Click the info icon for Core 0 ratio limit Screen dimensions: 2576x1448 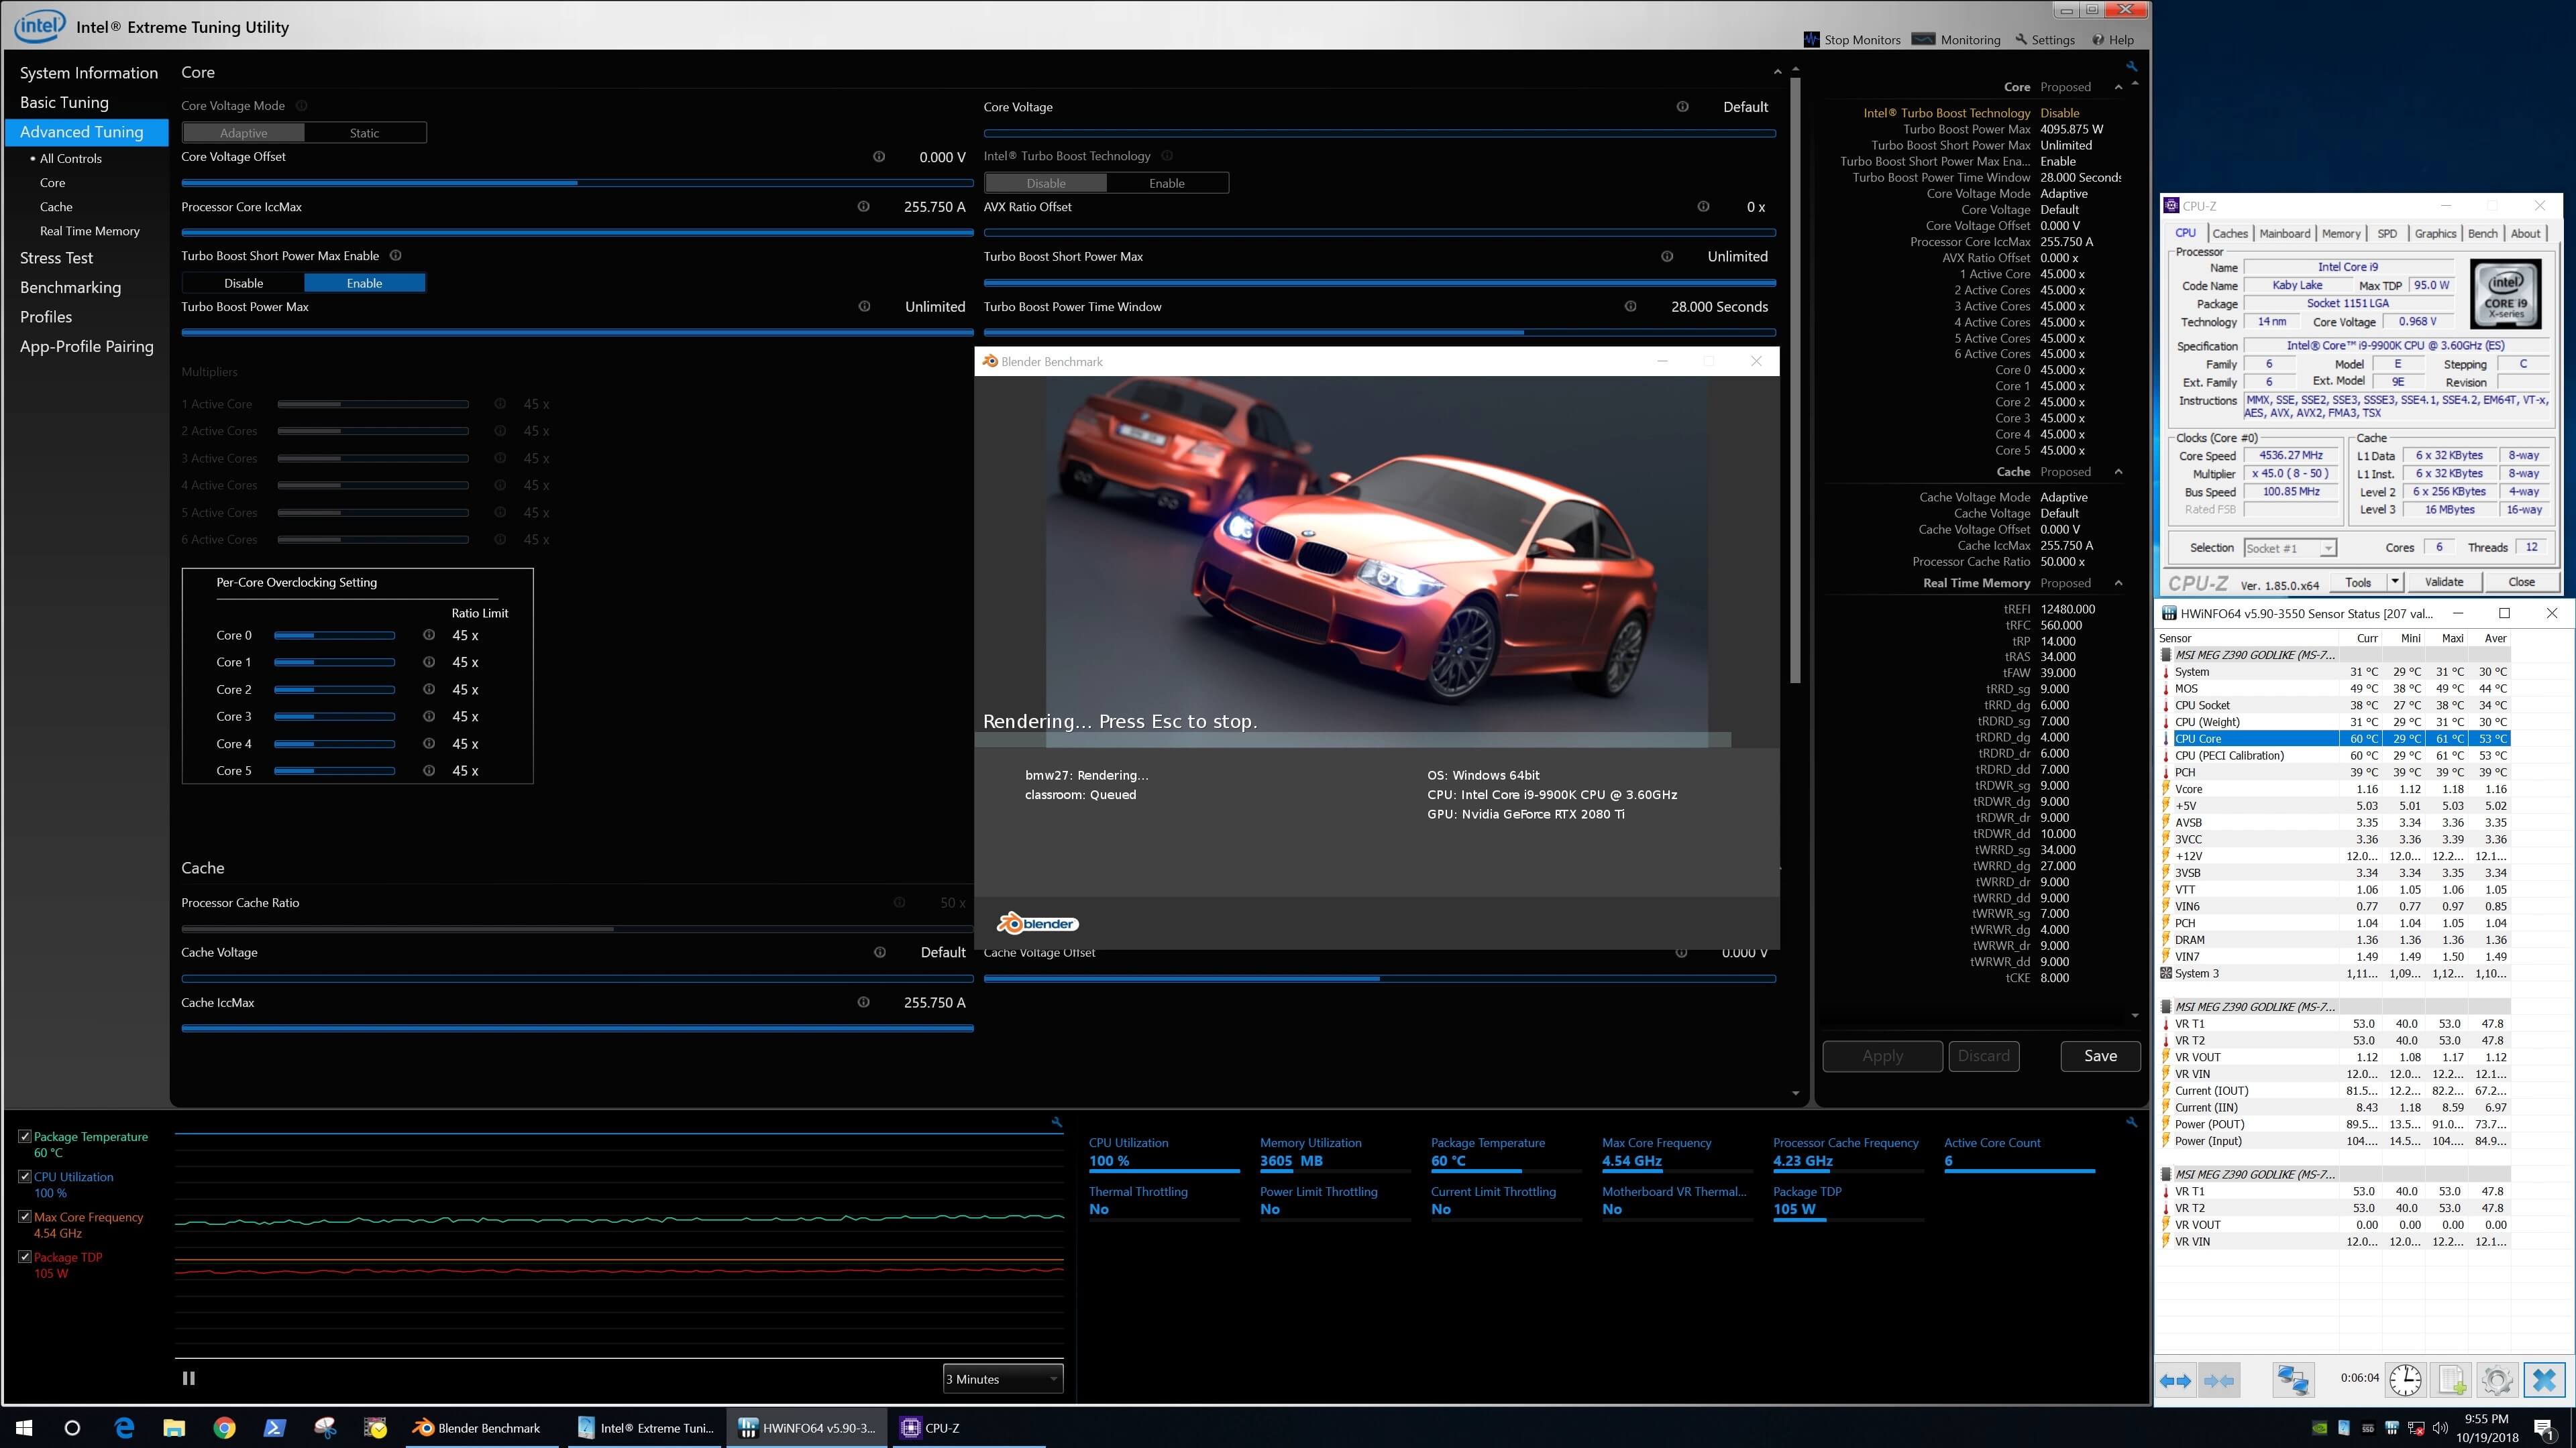(429, 636)
